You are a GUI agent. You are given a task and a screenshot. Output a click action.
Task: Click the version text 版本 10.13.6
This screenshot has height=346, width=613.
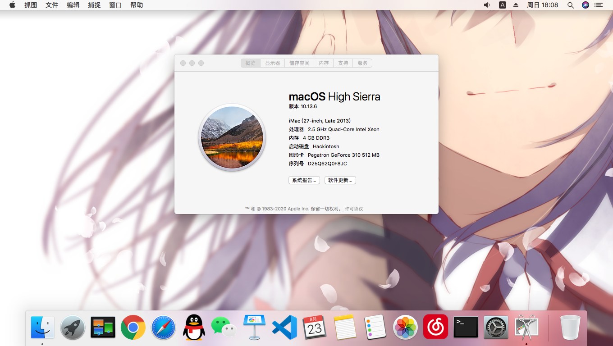tap(303, 106)
